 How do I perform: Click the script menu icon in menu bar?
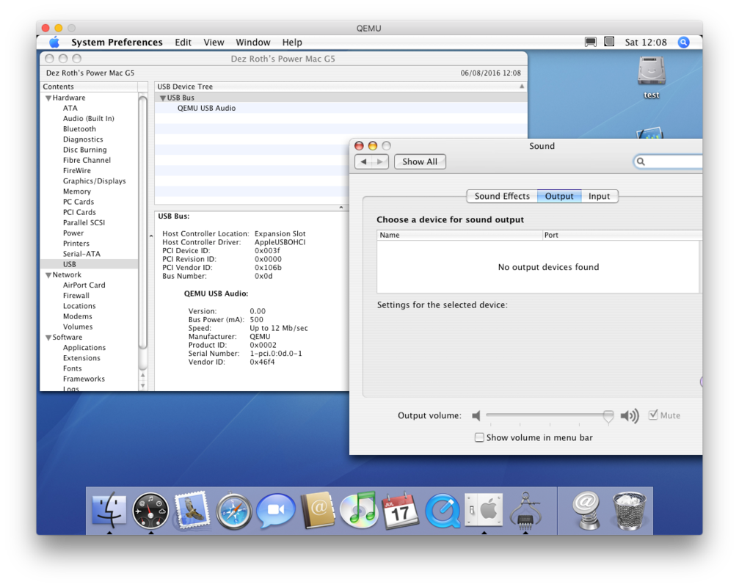(609, 42)
